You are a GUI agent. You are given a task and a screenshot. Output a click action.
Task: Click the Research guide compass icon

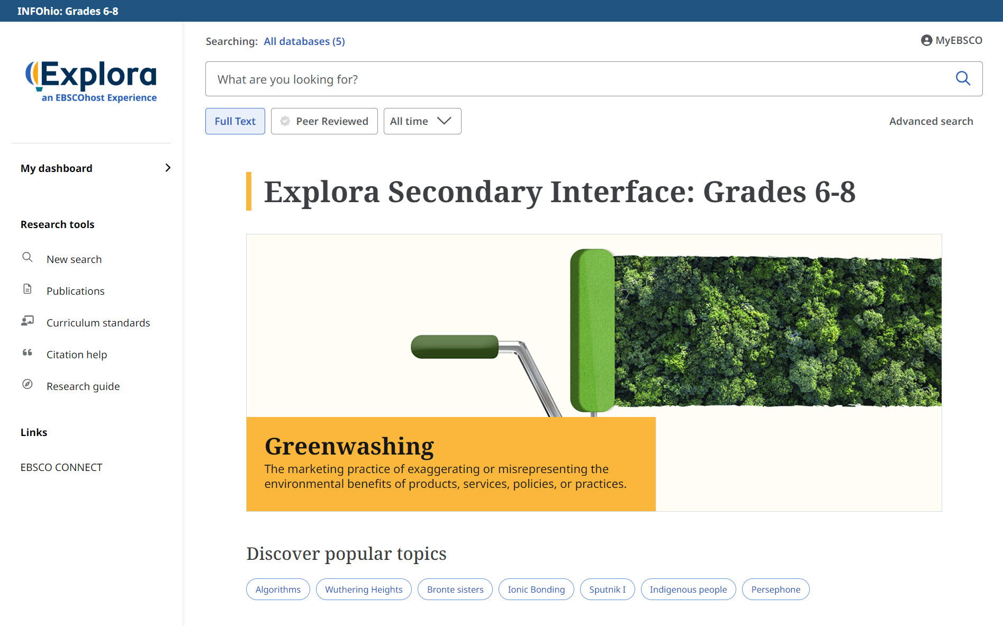coord(28,385)
